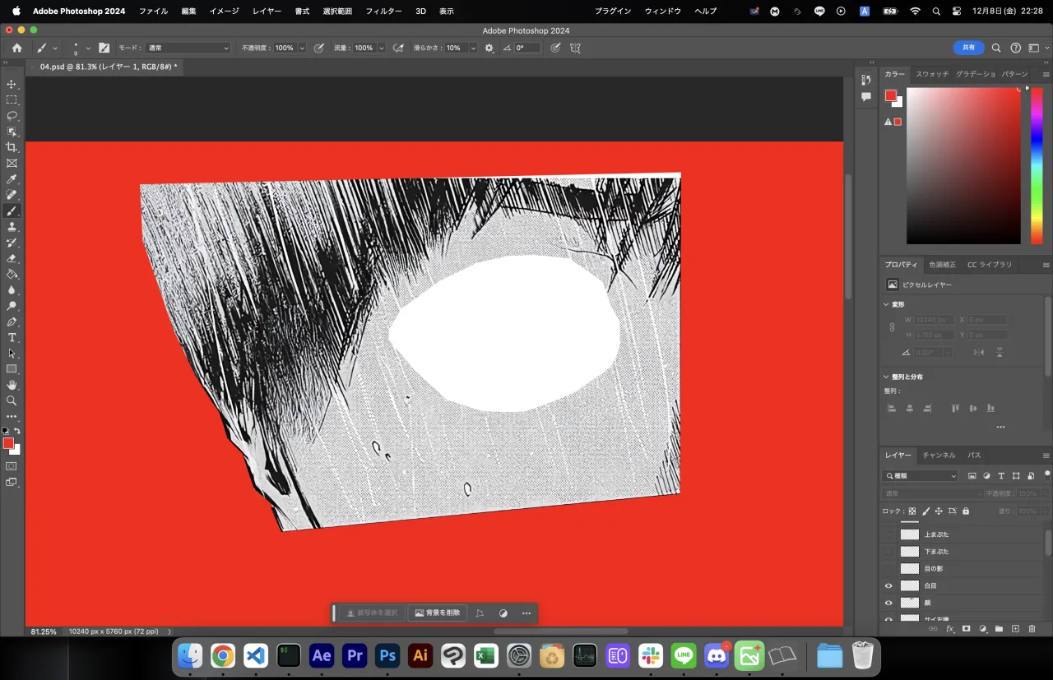This screenshot has width=1053, height=680.
Task: Select the Eraser tool
Action: [x=12, y=258]
